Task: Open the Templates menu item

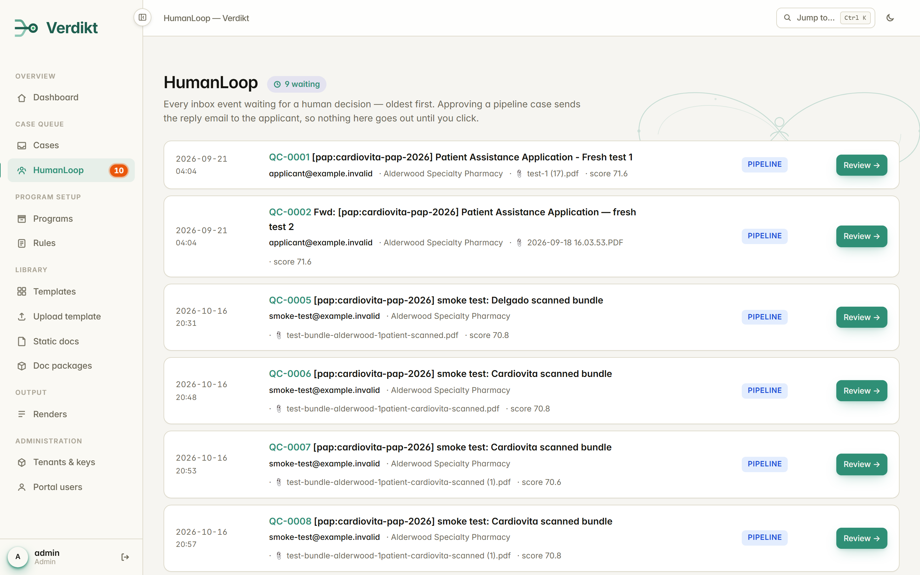Action: tap(71, 292)
